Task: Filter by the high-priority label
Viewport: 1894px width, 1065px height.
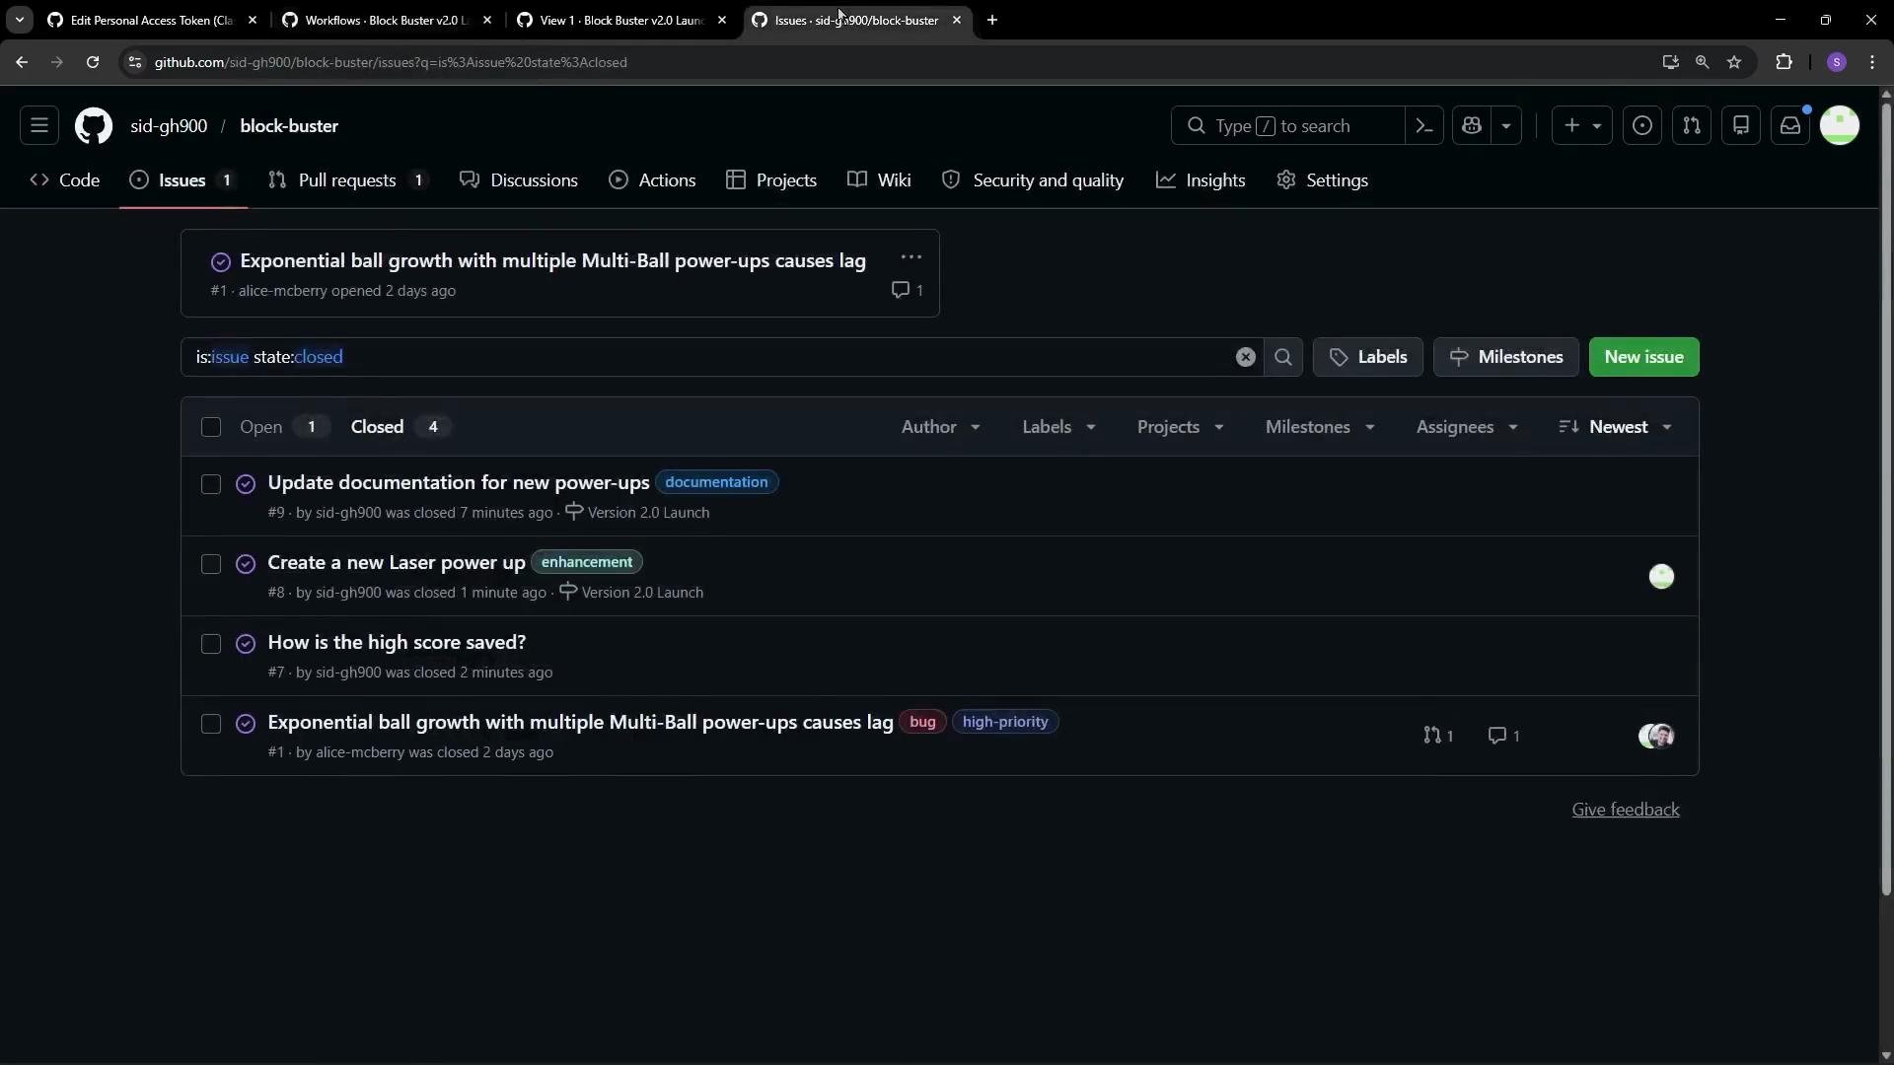Action: (x=1005, y=722)
